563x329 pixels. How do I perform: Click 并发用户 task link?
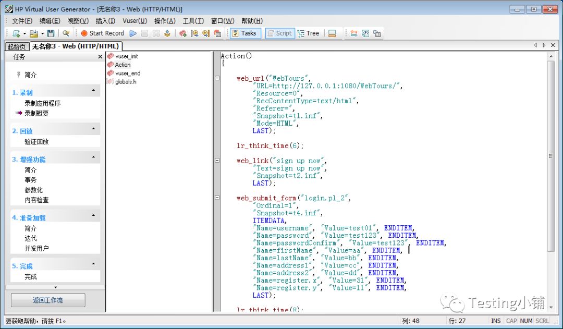[x=36, y=249]
